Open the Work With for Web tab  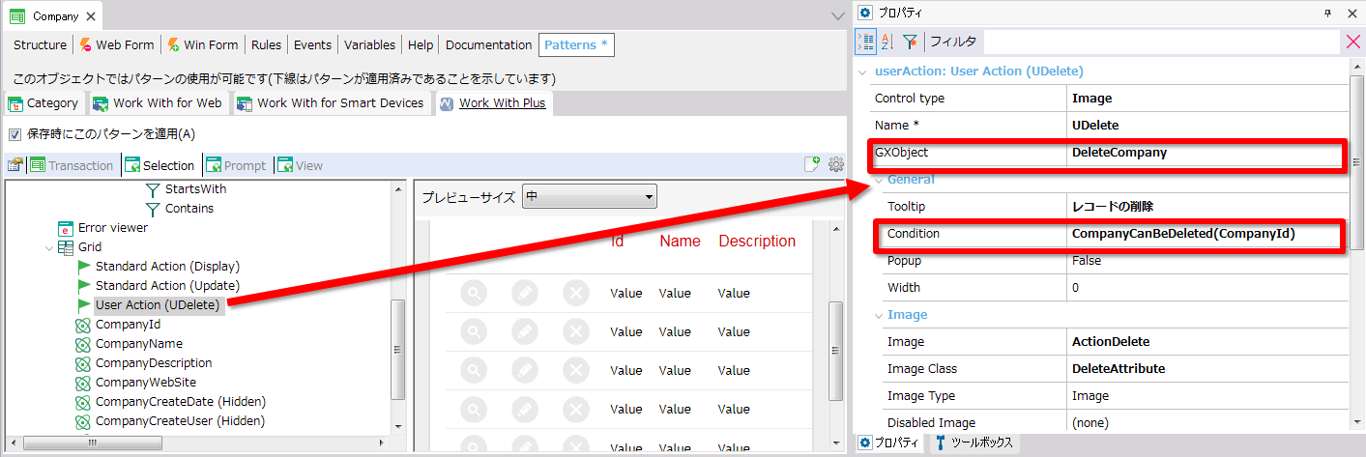(x=158, y=103)
